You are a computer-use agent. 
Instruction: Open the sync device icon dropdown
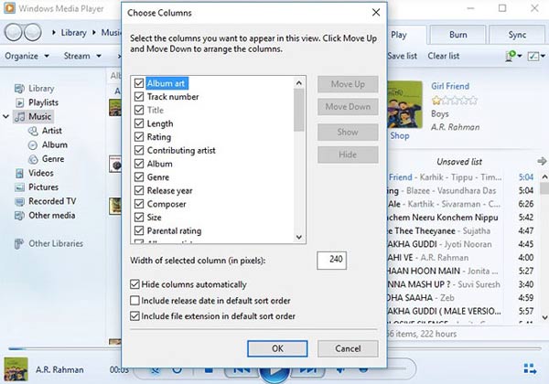pyautogui.click(x=513, y=56)
